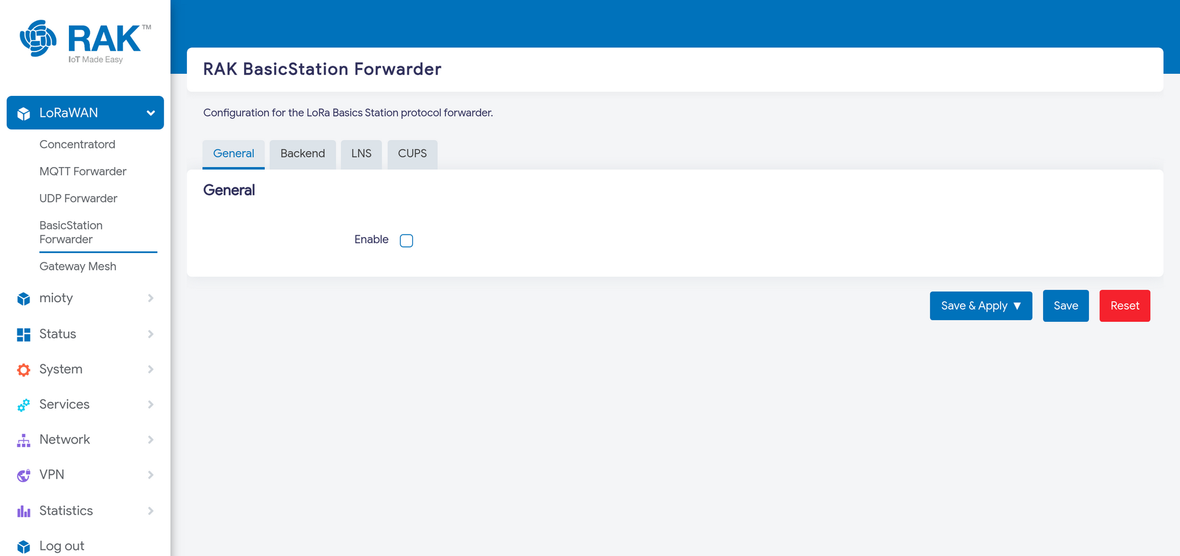
Task: Click the 'Enable' field label
Action: click(x=371, y=240)
